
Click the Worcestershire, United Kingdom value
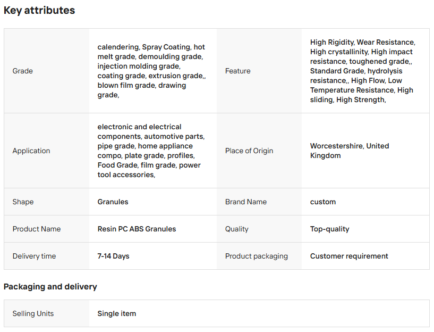(350, 151)
